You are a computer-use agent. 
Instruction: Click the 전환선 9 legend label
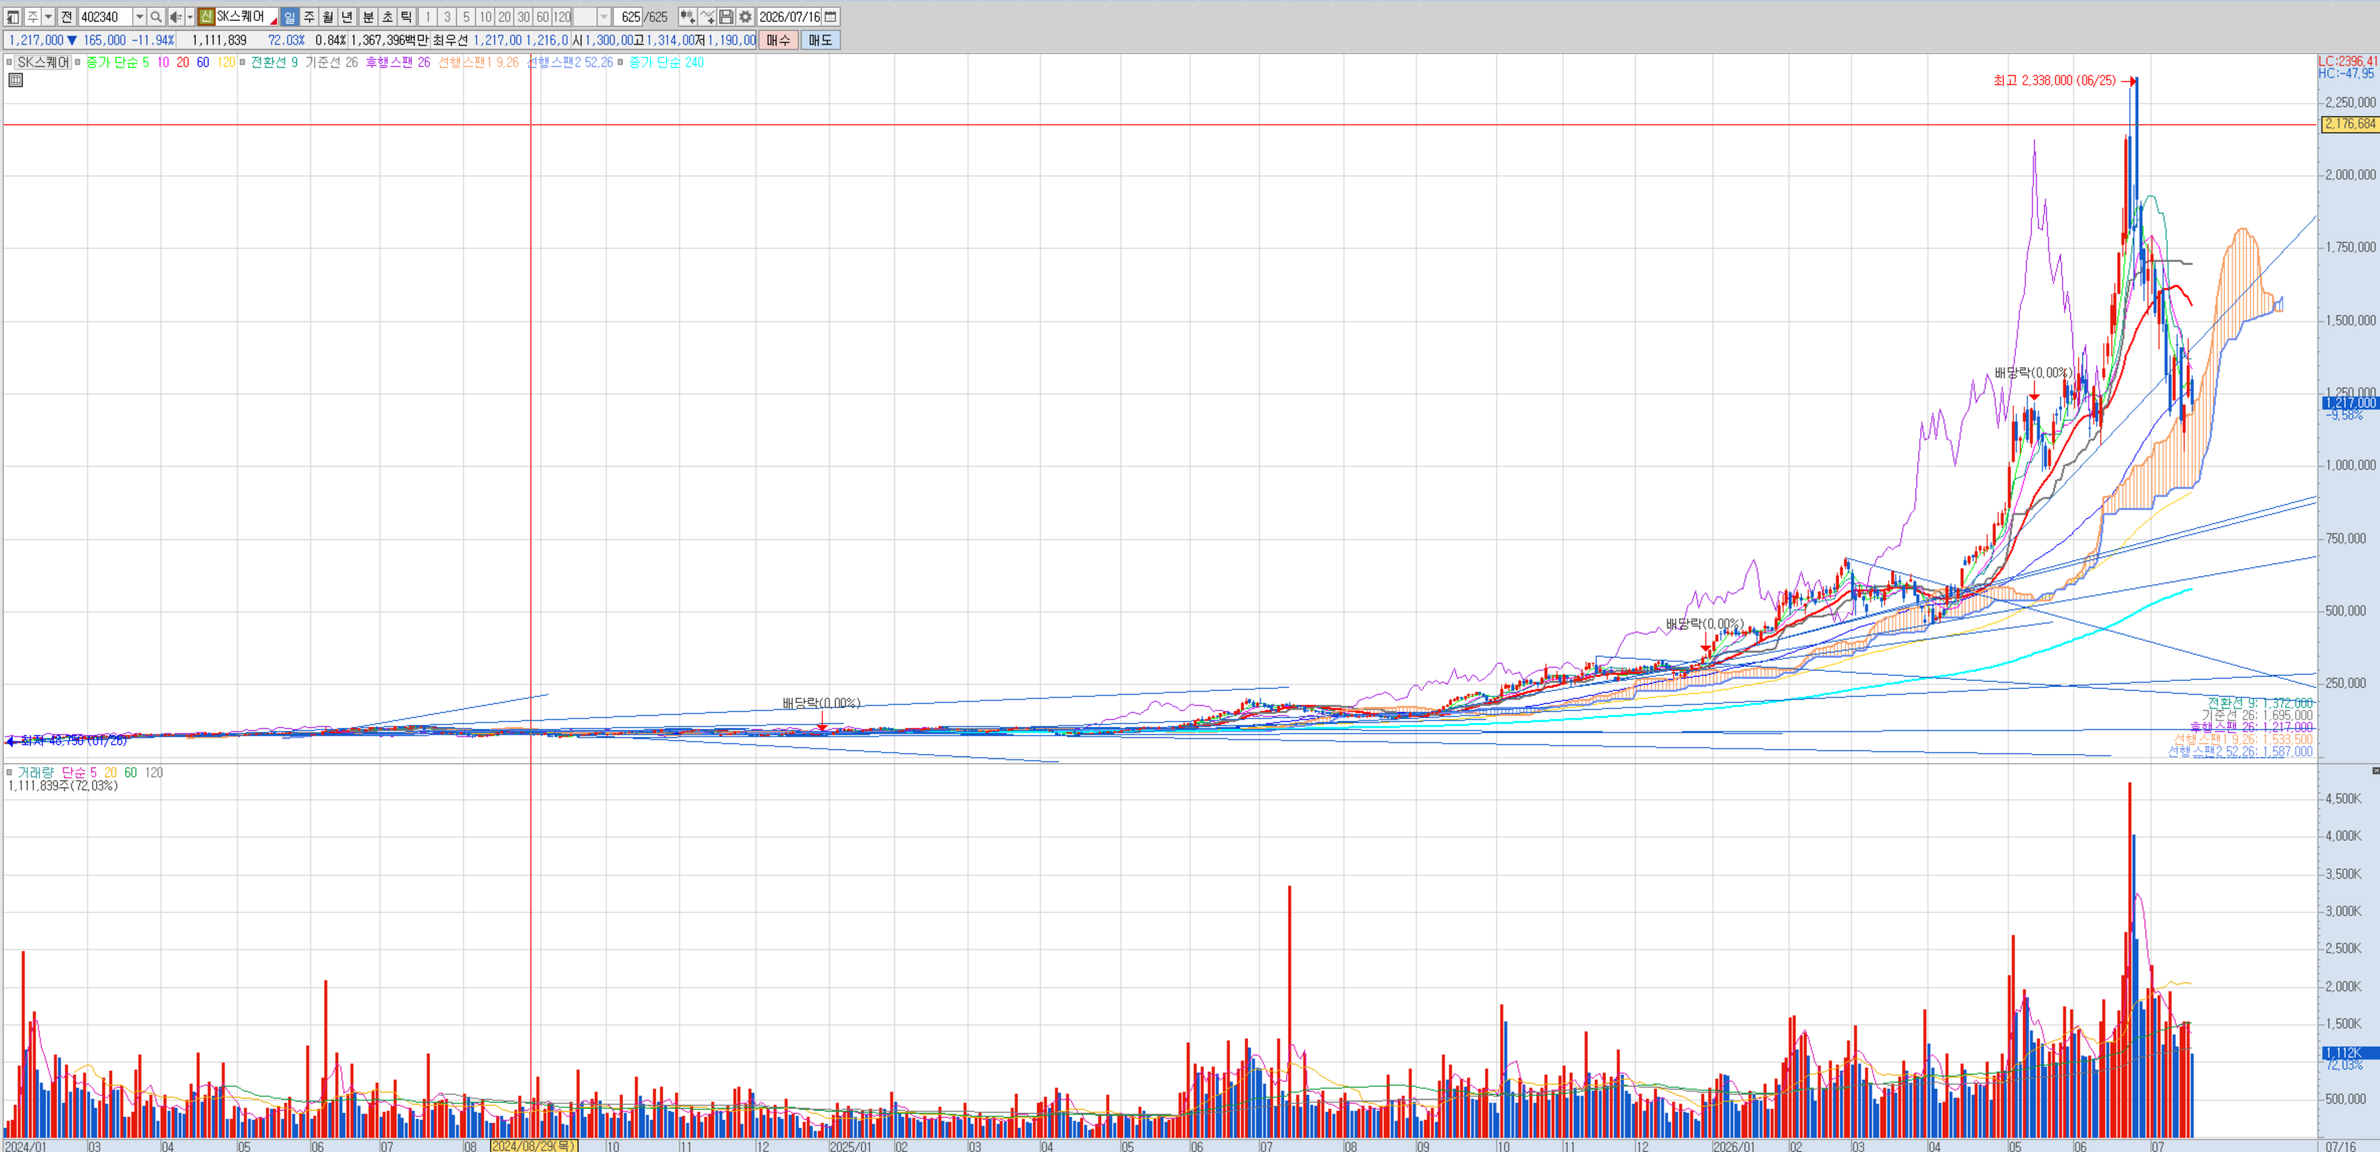(x=275, y=63)
